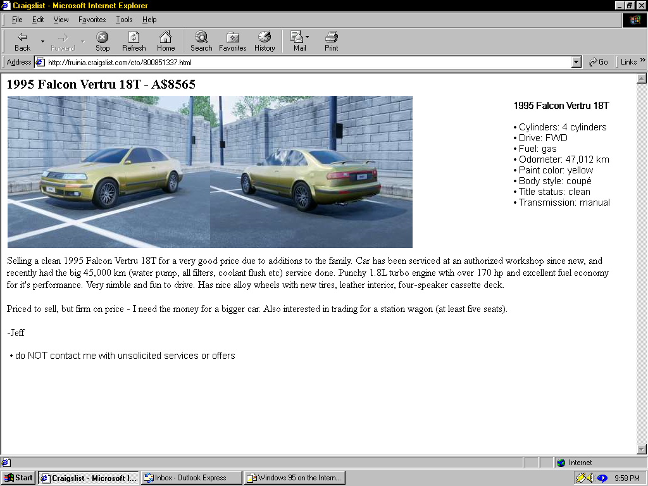This screenshot has width=648, height=486.
Task: Open the Help menu
Action: pyautogui.click(x=149, y=20)
